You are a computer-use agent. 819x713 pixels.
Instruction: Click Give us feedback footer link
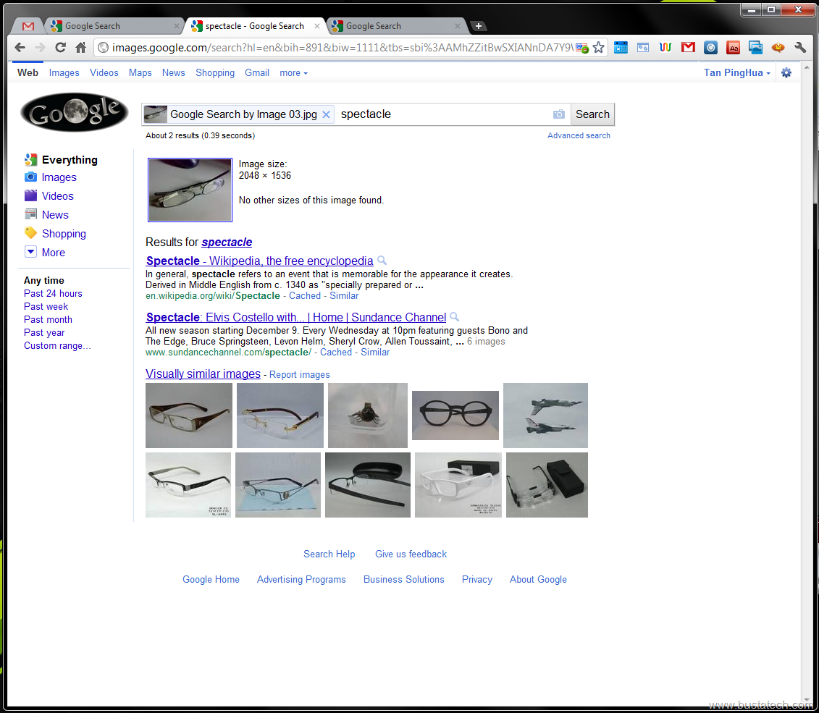(x=411, y=554)
